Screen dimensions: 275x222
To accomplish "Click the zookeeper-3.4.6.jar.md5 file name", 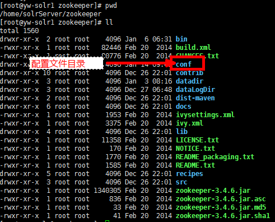I will [x=221, y=207].
